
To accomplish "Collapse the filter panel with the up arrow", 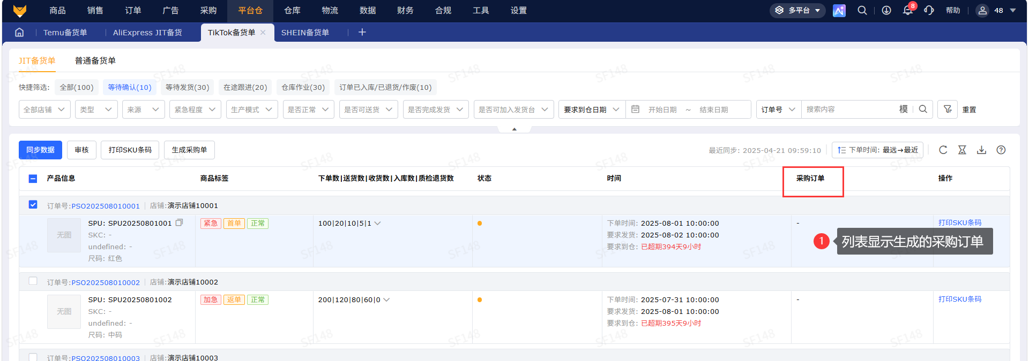I will [514, 129].
